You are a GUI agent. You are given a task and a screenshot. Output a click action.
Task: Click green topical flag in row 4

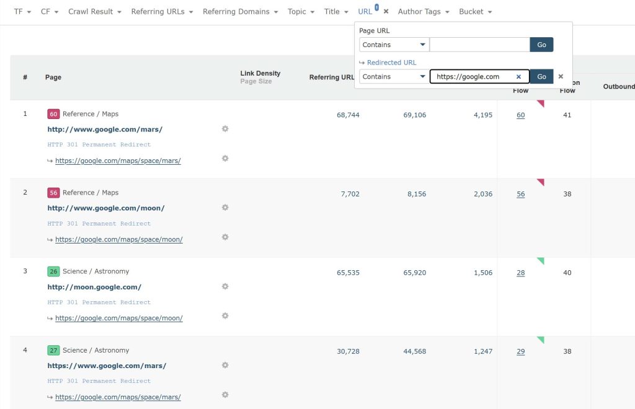540,340
